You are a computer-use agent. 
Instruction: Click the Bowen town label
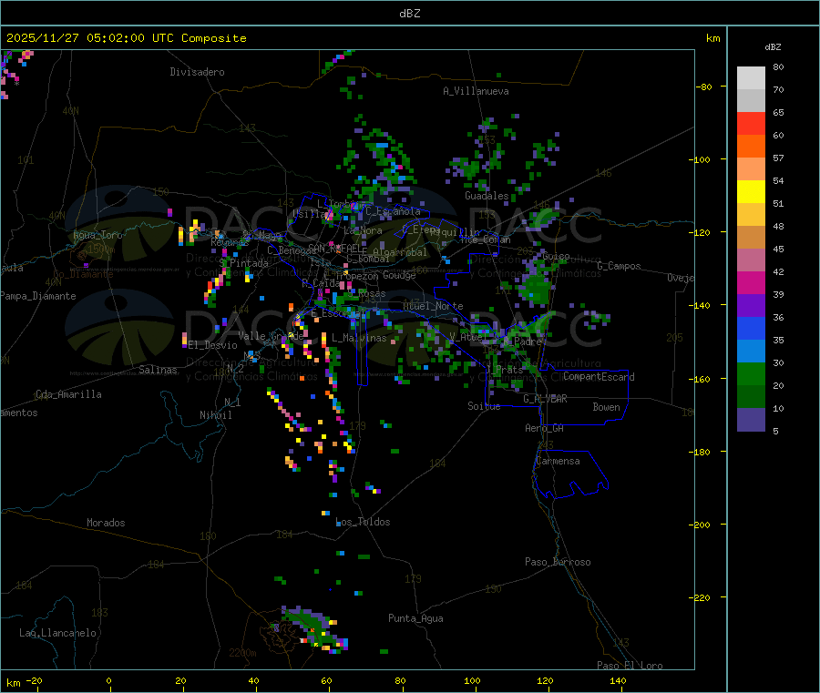tap(606, 407)
